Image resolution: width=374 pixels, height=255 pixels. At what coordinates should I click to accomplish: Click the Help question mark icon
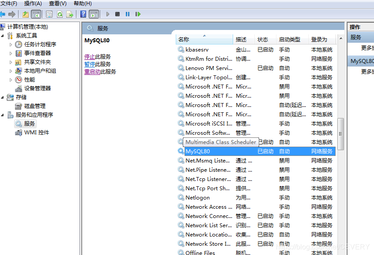[x=83, y=14]
